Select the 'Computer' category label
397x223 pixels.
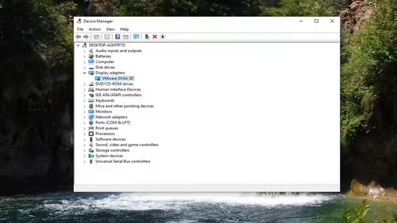[x=105, y=62]
